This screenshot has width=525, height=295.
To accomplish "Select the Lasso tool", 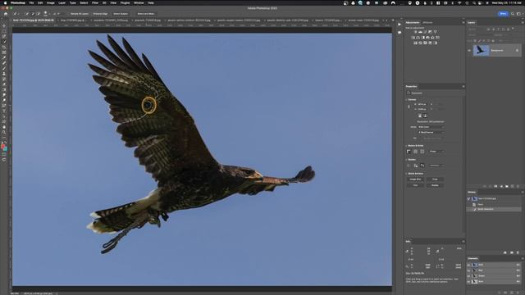I will point(4,36).
